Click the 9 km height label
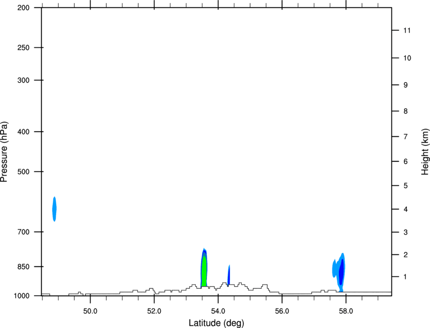The height and width of the screenshot is (328, 430). 406,85
